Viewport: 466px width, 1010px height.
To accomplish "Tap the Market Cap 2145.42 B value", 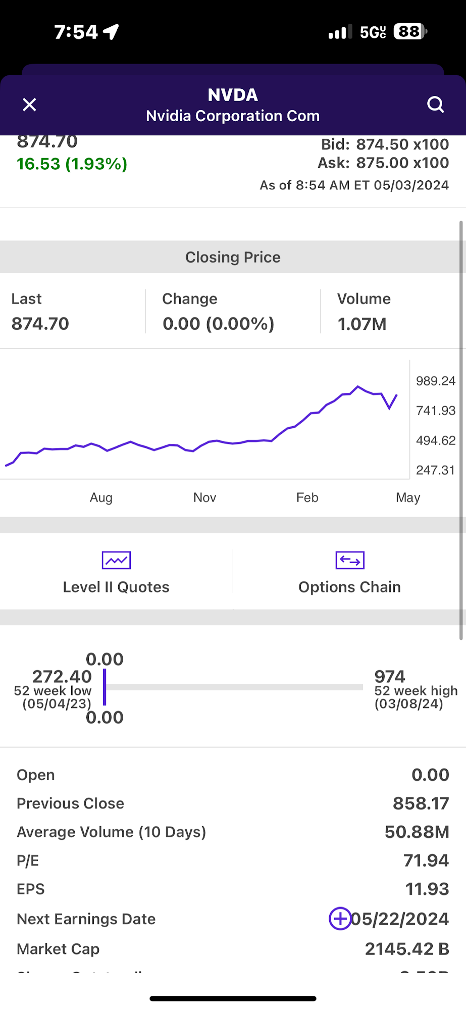I will (407, 948).
